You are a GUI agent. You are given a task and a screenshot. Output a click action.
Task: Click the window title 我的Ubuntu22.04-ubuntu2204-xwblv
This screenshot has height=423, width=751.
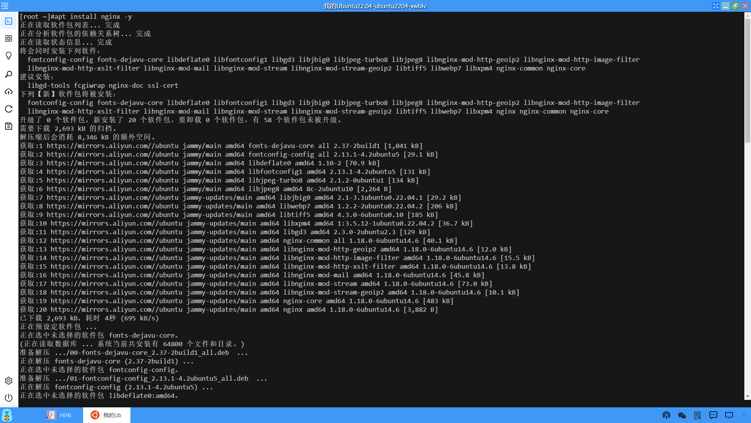(x=375, y=6)
